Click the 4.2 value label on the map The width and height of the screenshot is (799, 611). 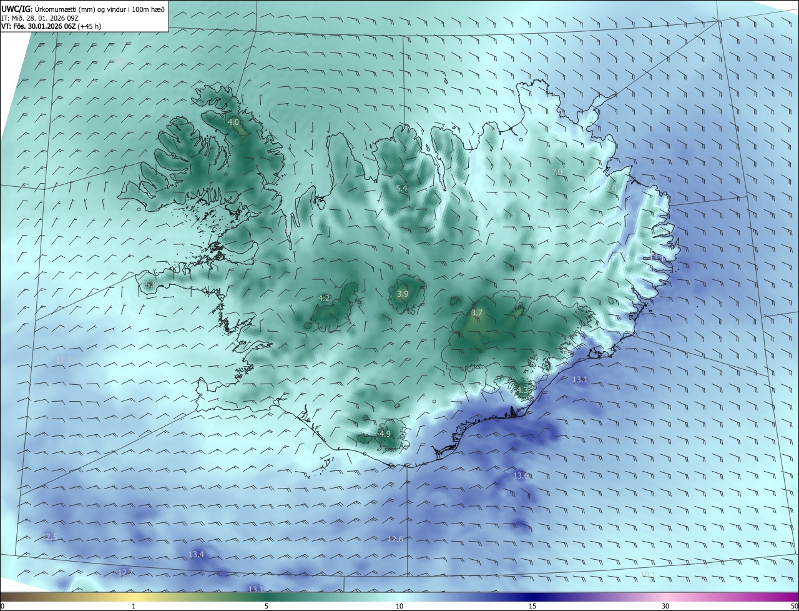click(x=324, y=299)
